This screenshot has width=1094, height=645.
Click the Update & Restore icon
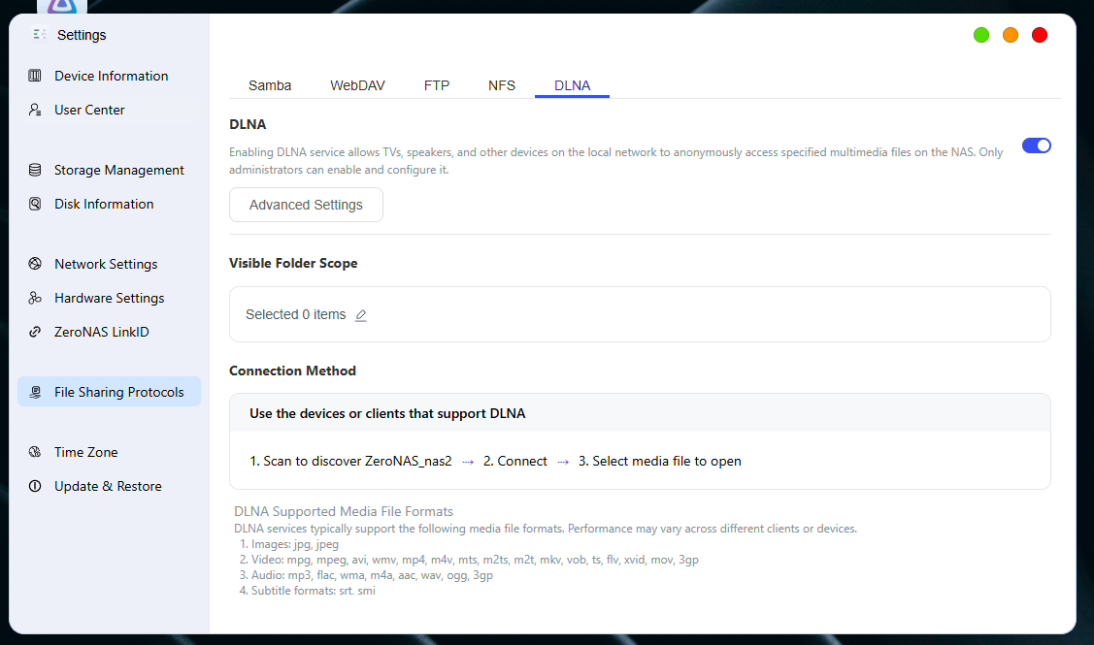(x=35, y=486)
